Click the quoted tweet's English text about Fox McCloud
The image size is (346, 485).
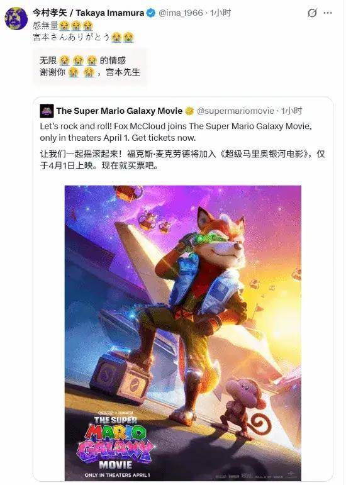(x=176, y=132)
